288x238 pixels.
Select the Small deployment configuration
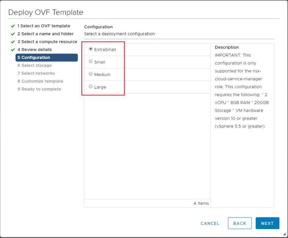[90, 62]
